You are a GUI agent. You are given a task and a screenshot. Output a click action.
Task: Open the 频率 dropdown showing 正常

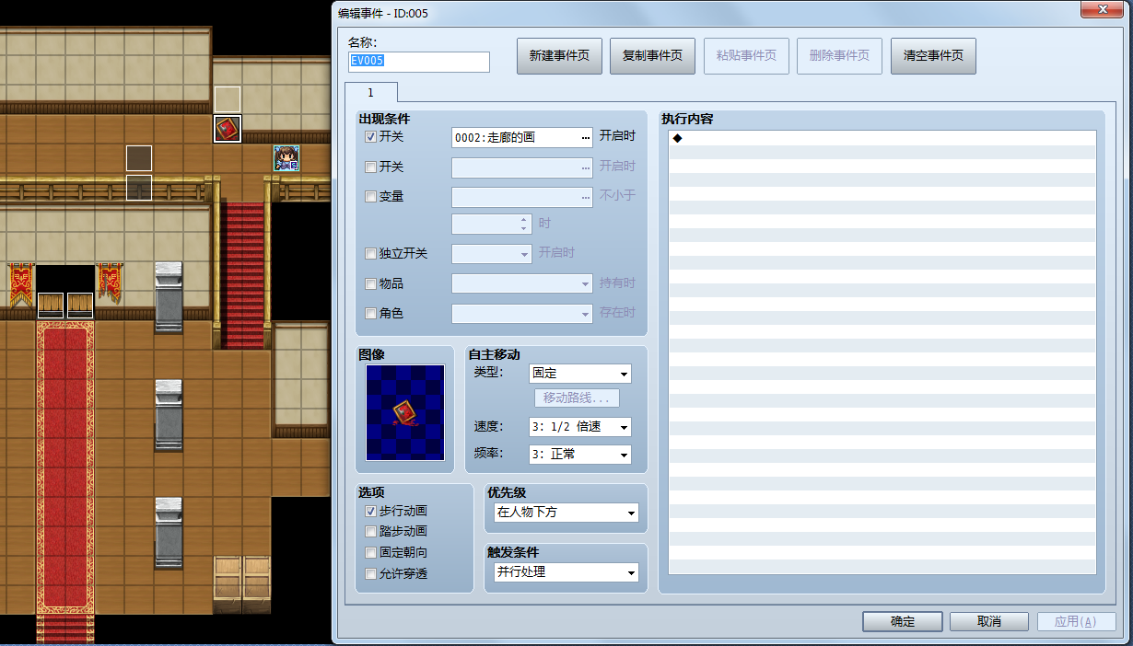[x=580, y=455]
